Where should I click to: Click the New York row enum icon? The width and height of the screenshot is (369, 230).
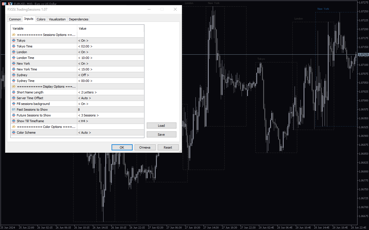14,64
